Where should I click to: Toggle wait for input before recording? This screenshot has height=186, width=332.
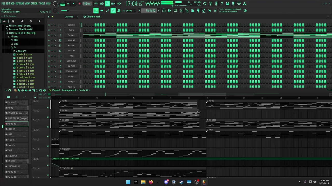click(x=102, y=4)
